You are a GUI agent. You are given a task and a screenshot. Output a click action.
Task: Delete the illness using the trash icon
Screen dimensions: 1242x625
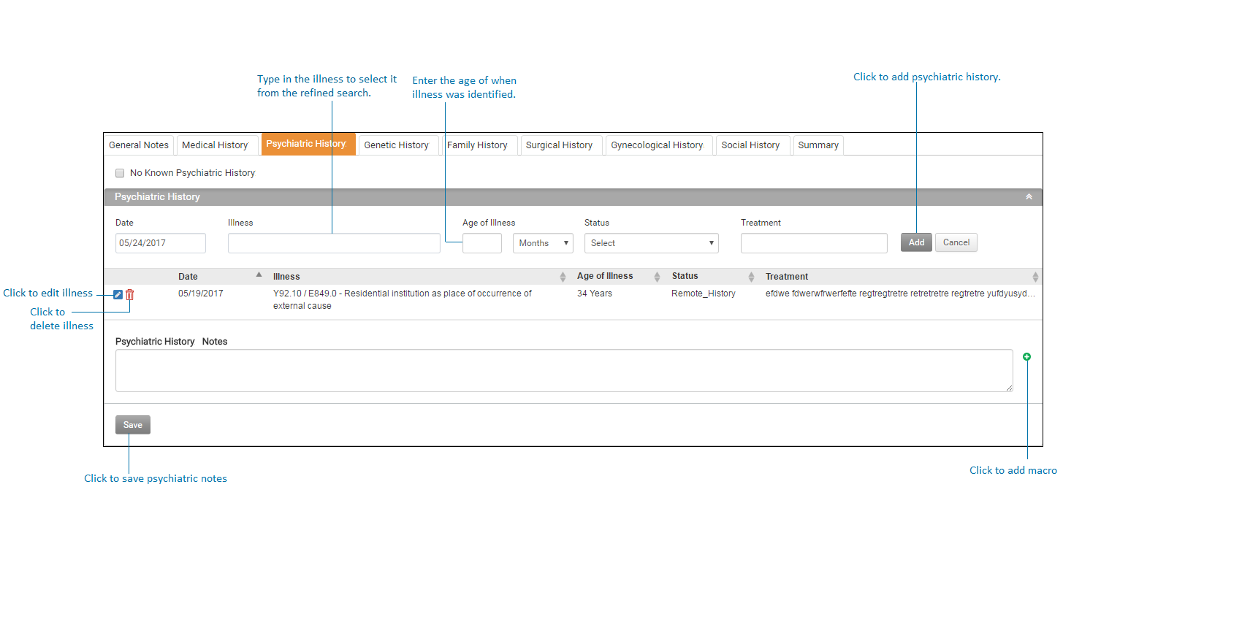(x=130, y=295)
